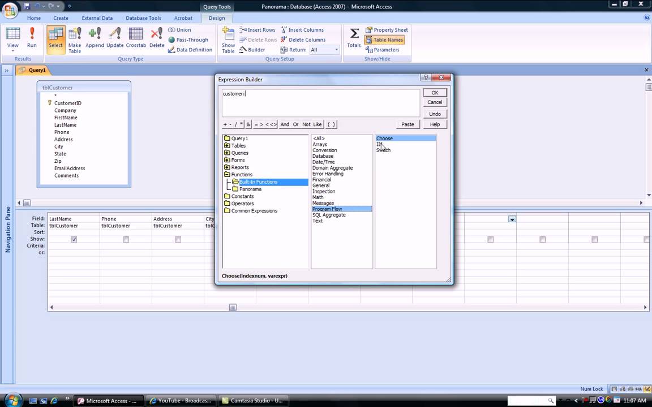Pick the Pass-Through query option
Image resolution: width=652 pixels, height=407 pixels.
pos(188,40)
